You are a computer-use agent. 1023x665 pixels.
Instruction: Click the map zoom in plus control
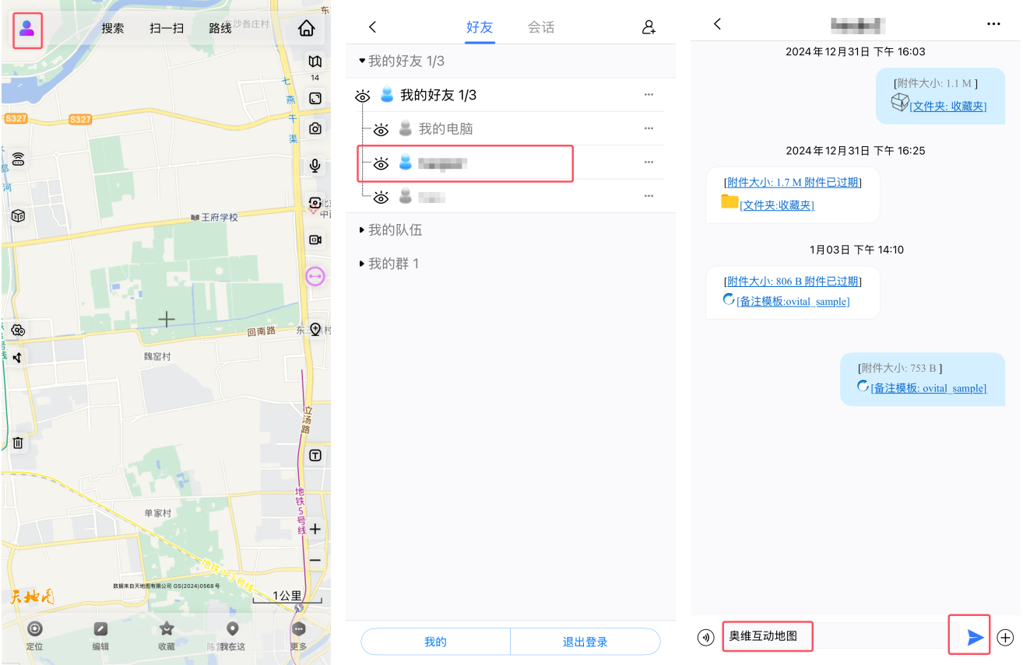point(315,529)
